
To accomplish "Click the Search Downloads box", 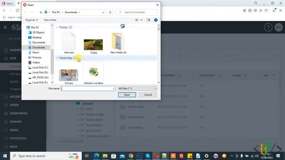I will click(x=137, y=12).
